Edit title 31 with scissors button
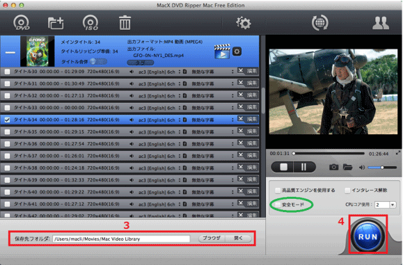The height and width of the screenshot is (265, 403). (248, 83)
